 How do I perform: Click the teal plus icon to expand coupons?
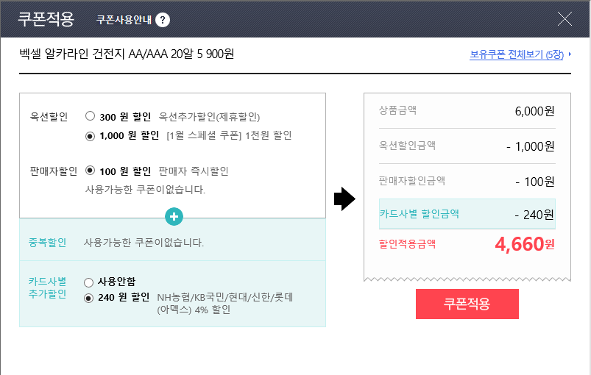click(174, 217)
